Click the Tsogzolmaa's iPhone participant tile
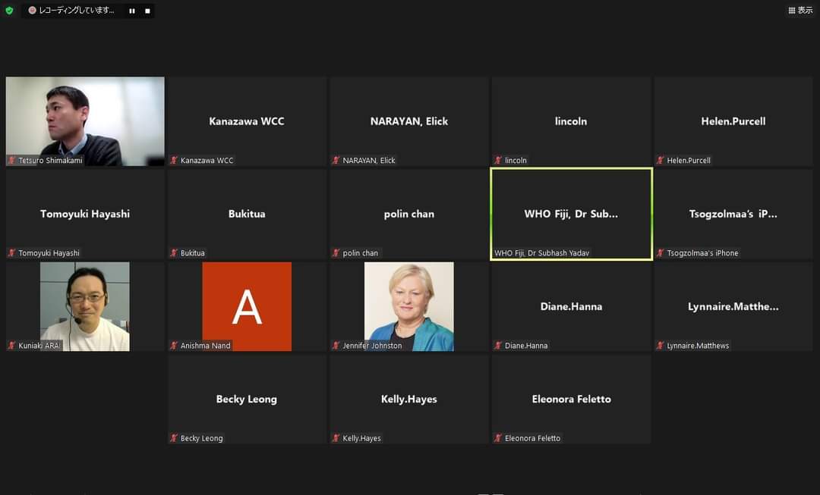The image size is (820, 495). [x=733, y=214]
